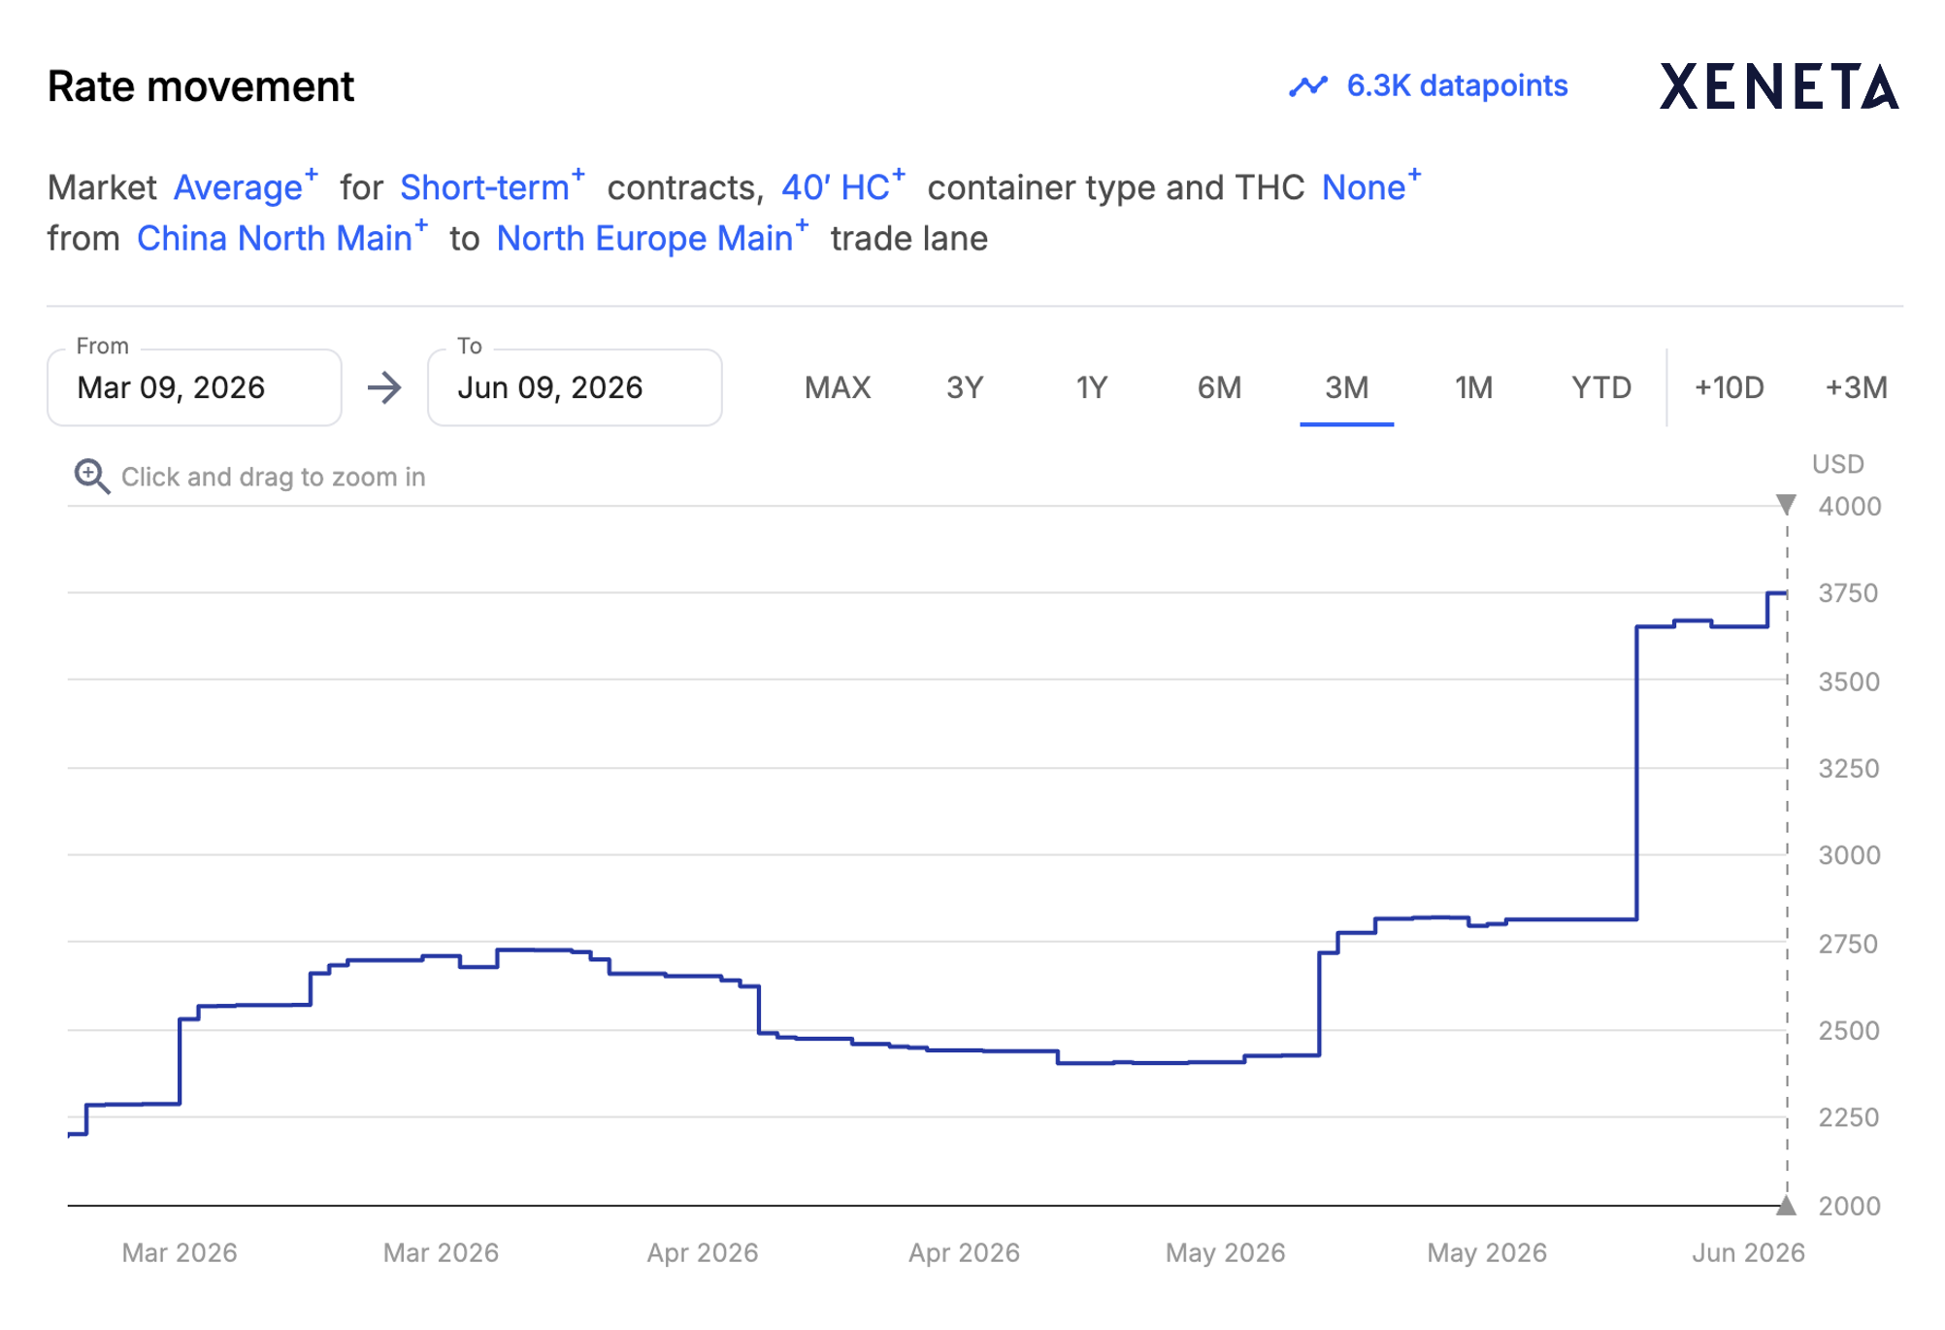Screen dimensions: 1945x1330
Task: Open the 40' HC container type selector
Action: pos(843,186)
